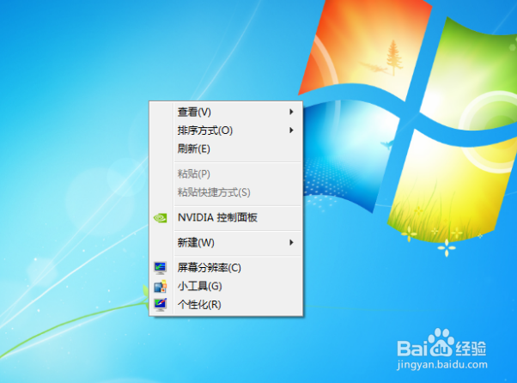Choose 刷新(E) to refresh desktop
Image resolution: width=517 pixels, height=383 pixels.
tap(226, 149)
